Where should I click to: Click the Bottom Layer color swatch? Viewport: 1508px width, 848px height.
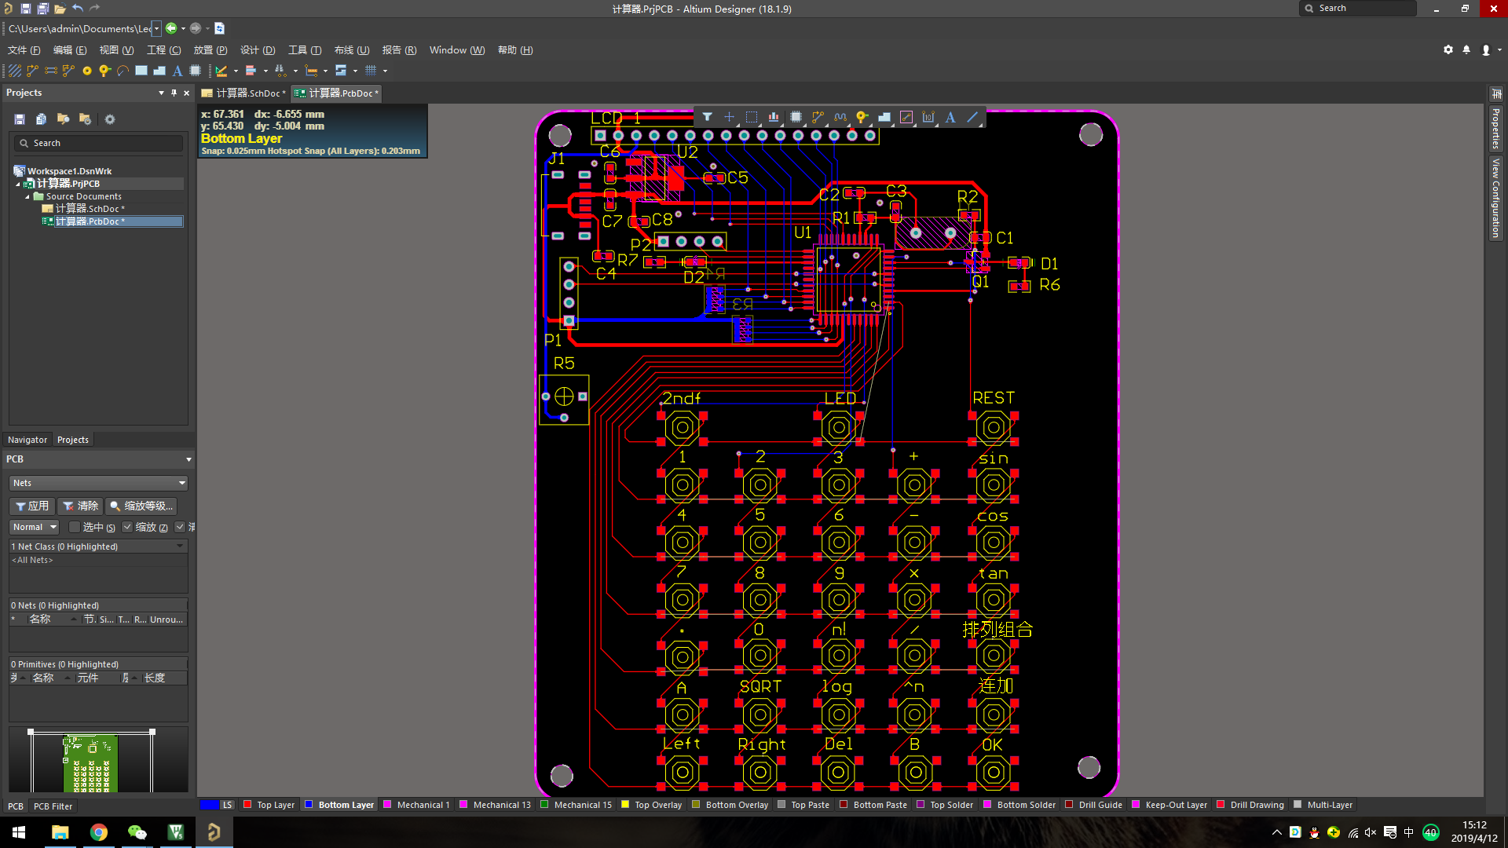pos(309,805)
